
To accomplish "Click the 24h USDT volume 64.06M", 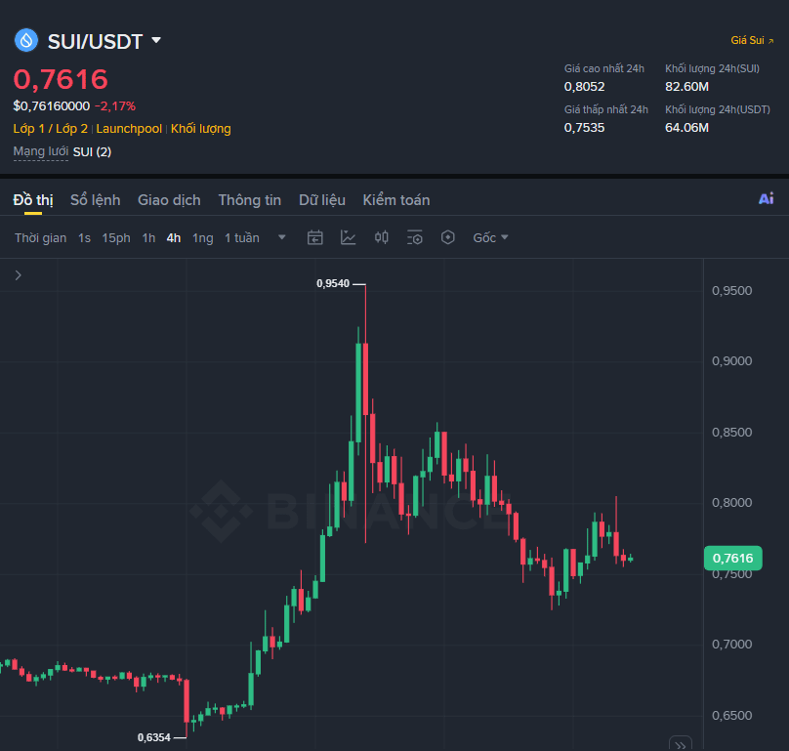I will coord(686,128).
